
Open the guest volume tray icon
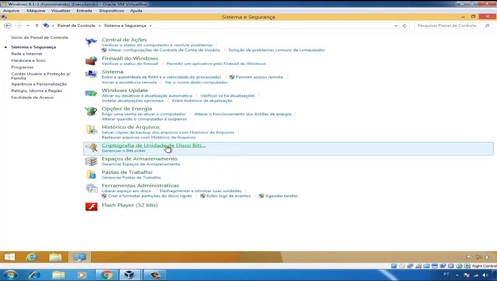pos(488,257)
